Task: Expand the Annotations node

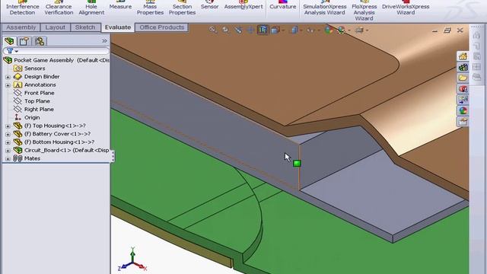Action: [8, 84]
